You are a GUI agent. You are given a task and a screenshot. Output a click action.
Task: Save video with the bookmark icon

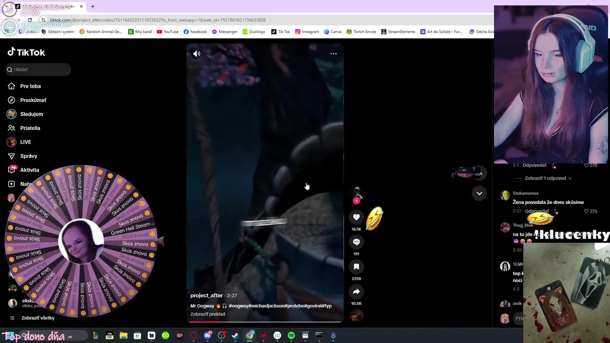[x=356, y=267]
